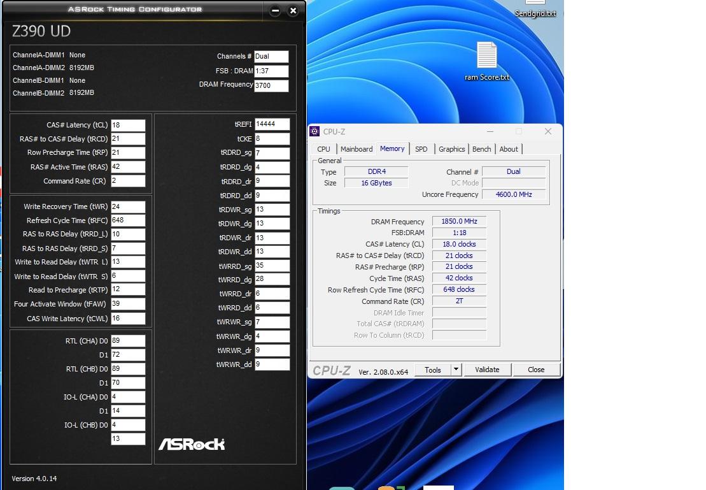Switch to the Mainboard tab
Image resolution: width=706 pixels, height=490 pixels.
357,149
